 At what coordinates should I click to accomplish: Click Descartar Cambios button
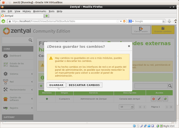84,85
